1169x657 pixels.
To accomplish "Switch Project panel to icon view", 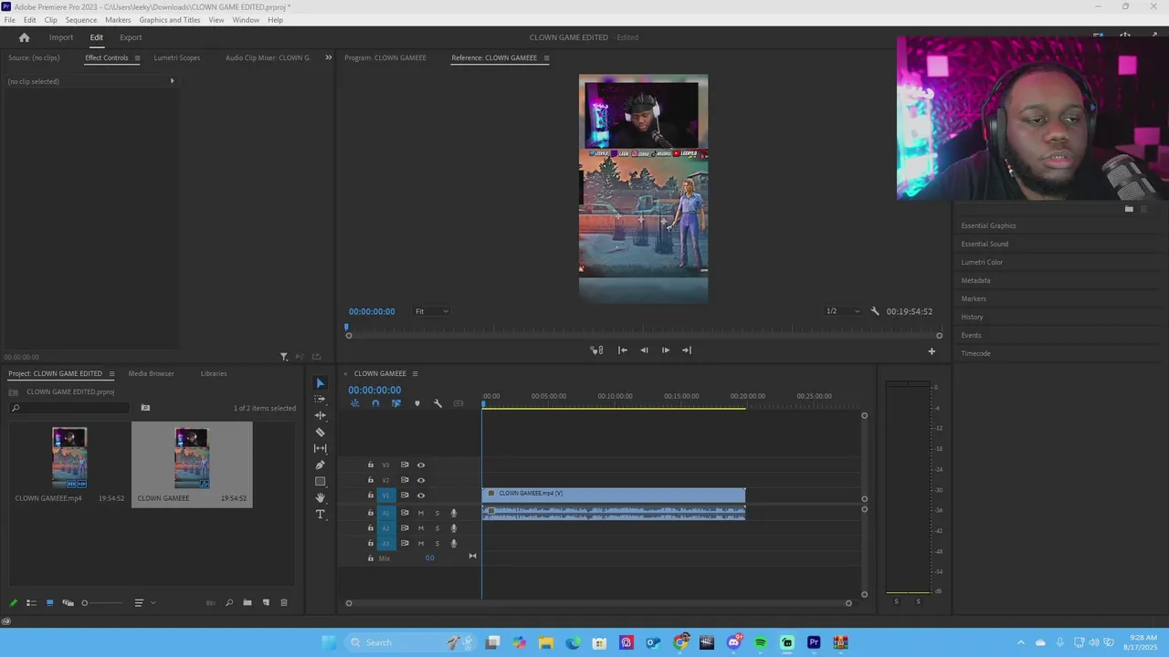I will tap(49, 602).
